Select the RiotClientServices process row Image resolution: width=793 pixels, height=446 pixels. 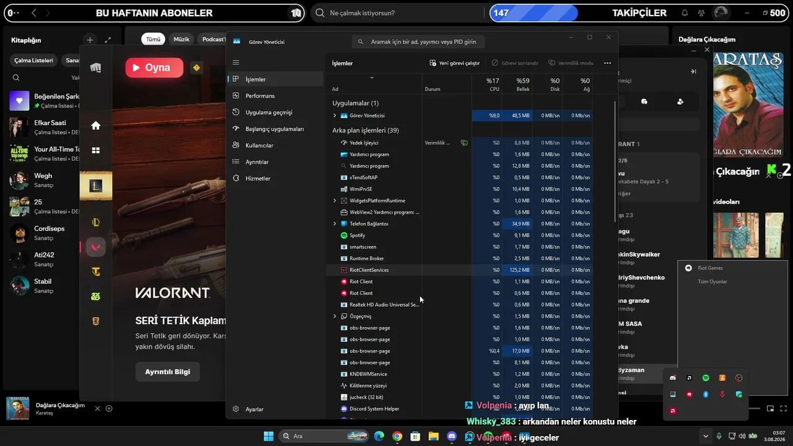coord(459,270)
